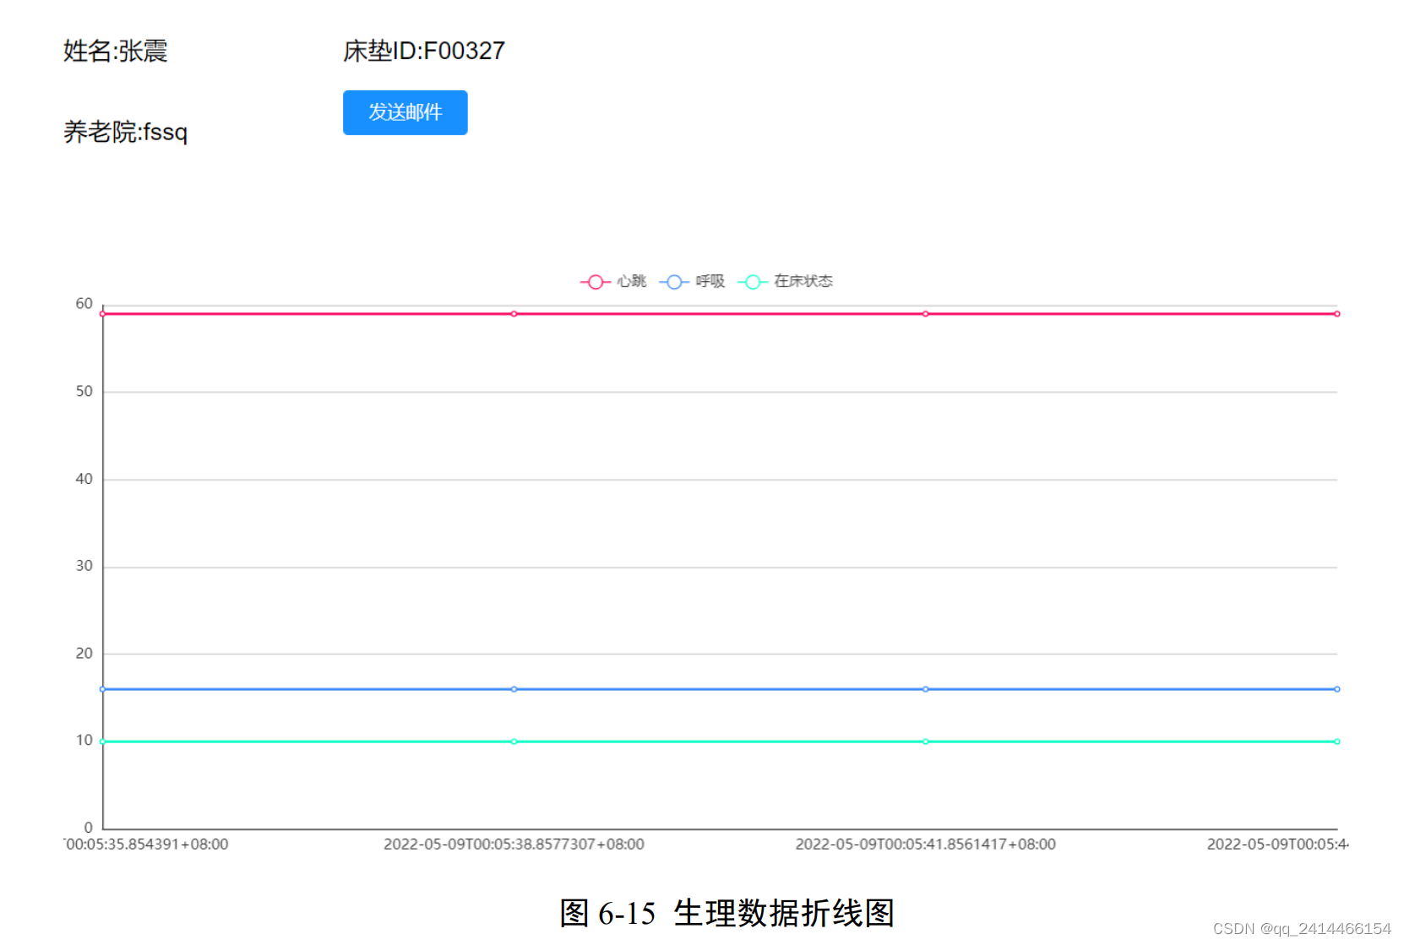Click the x-axis label 2022-05-09T00:05:38.8577307+08:00
Viewport: 1404px width, 945px height.
click(514, 844)
